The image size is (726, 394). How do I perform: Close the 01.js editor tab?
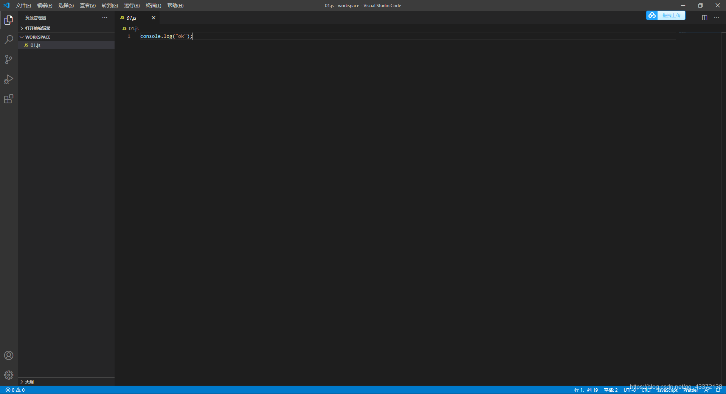154,18
